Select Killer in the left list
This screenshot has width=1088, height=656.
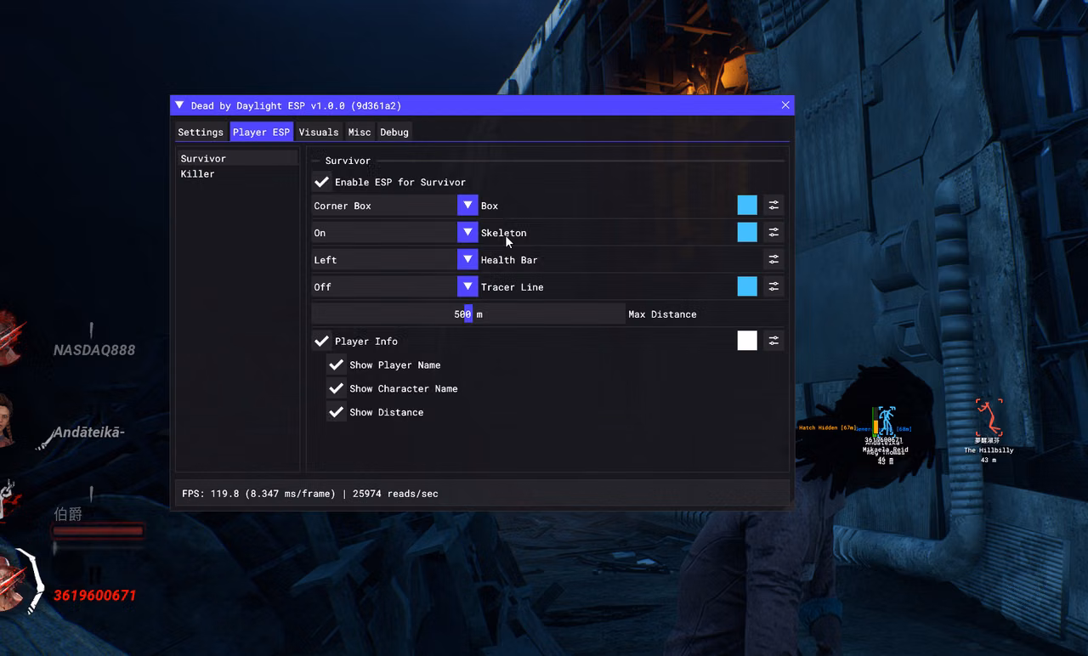tap(237, 174)
